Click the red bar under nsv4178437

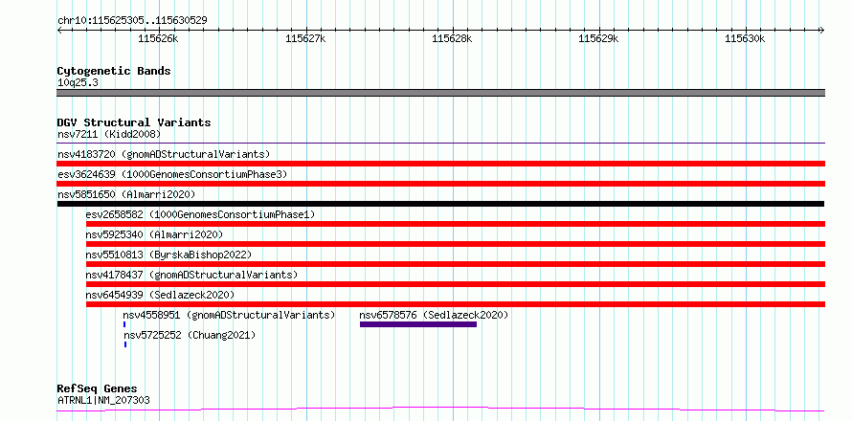point(456,284)
